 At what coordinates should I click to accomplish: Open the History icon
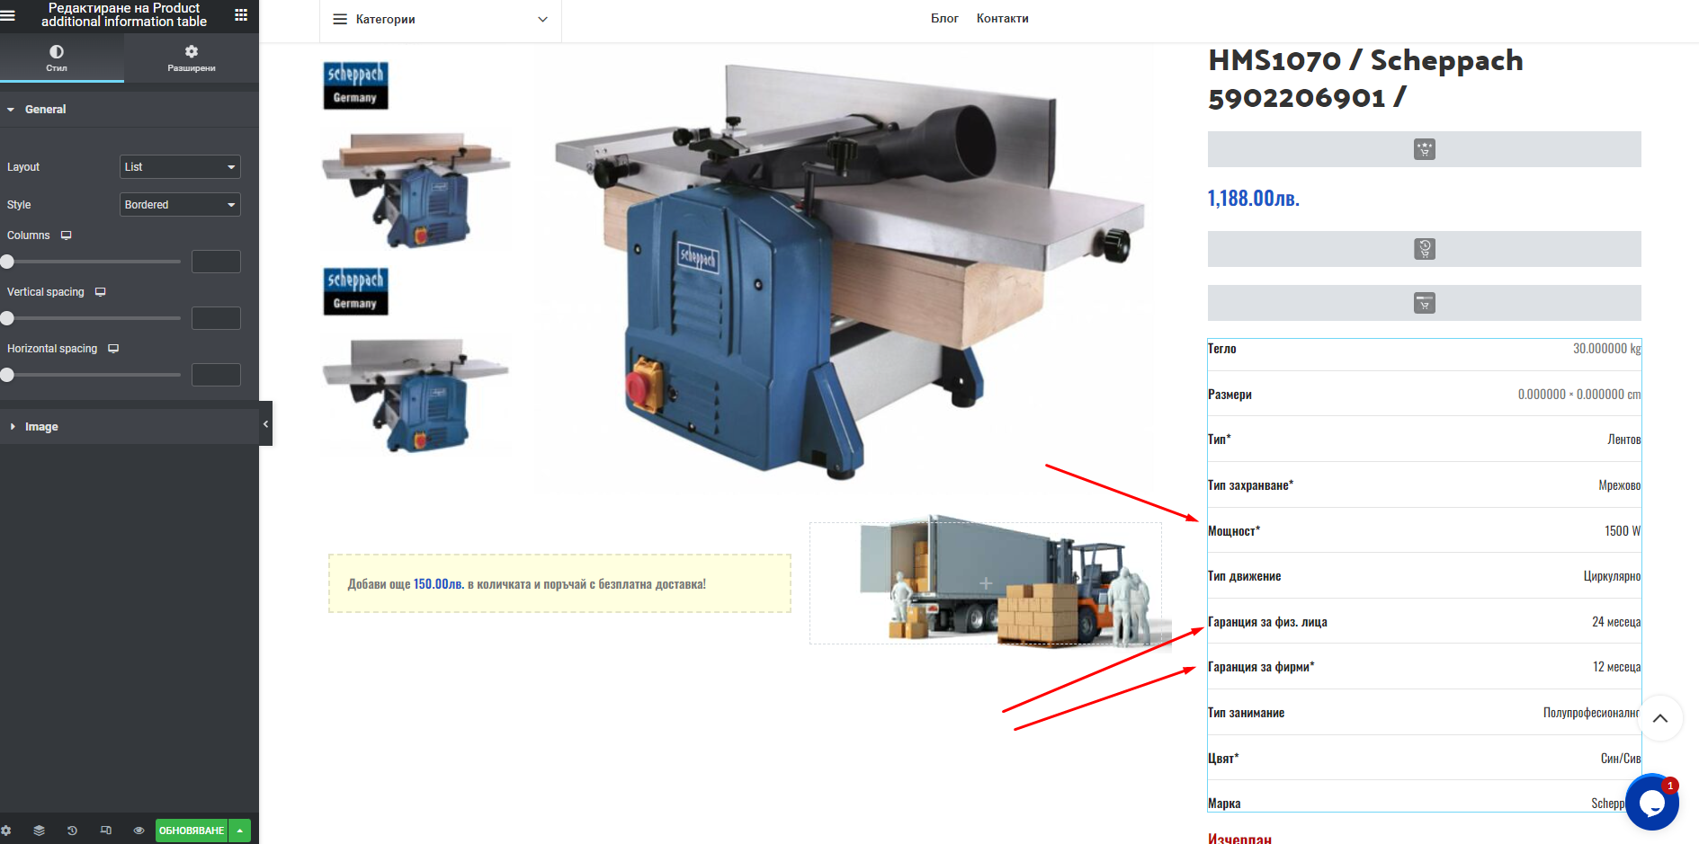coord(72,831)
